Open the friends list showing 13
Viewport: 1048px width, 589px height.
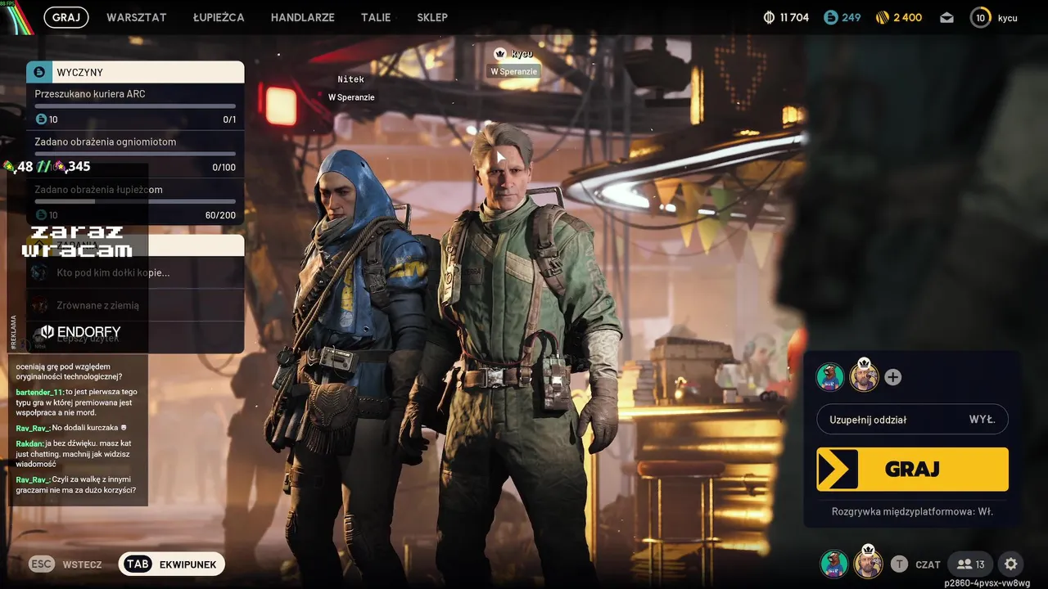point(970,564)
